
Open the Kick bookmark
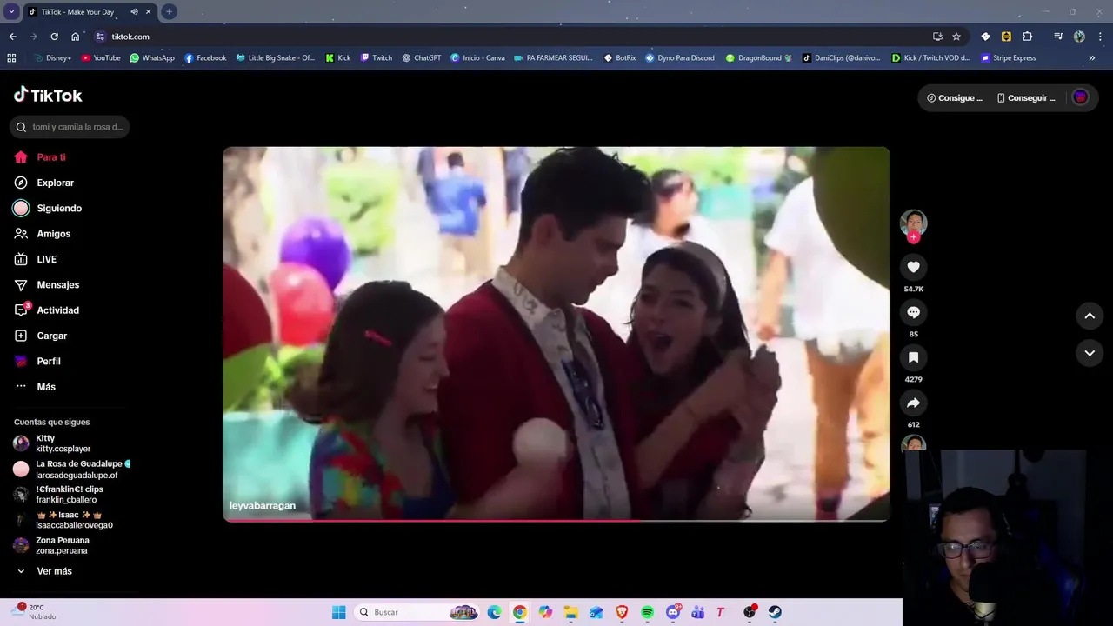[337, 58]
